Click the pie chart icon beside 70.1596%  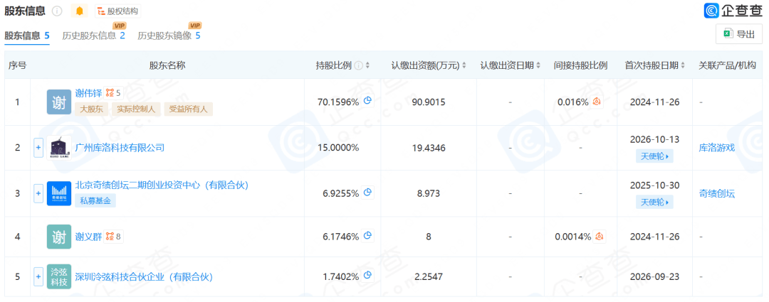(368, 102)
